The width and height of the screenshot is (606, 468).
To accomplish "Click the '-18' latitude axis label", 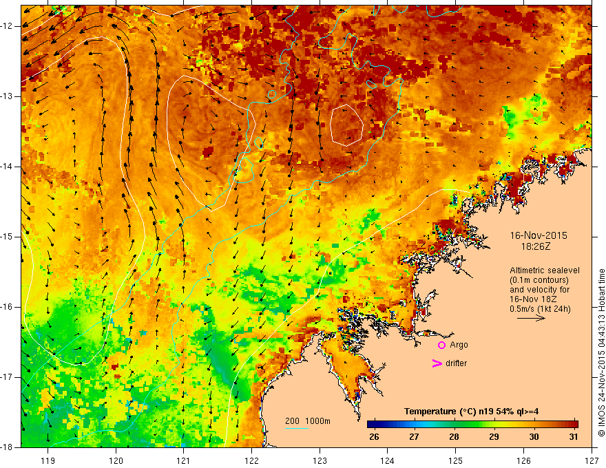I will point(7,447).
